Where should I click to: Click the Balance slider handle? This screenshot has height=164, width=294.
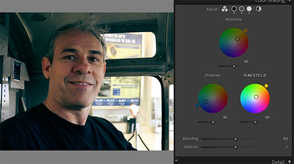point(236,147)
